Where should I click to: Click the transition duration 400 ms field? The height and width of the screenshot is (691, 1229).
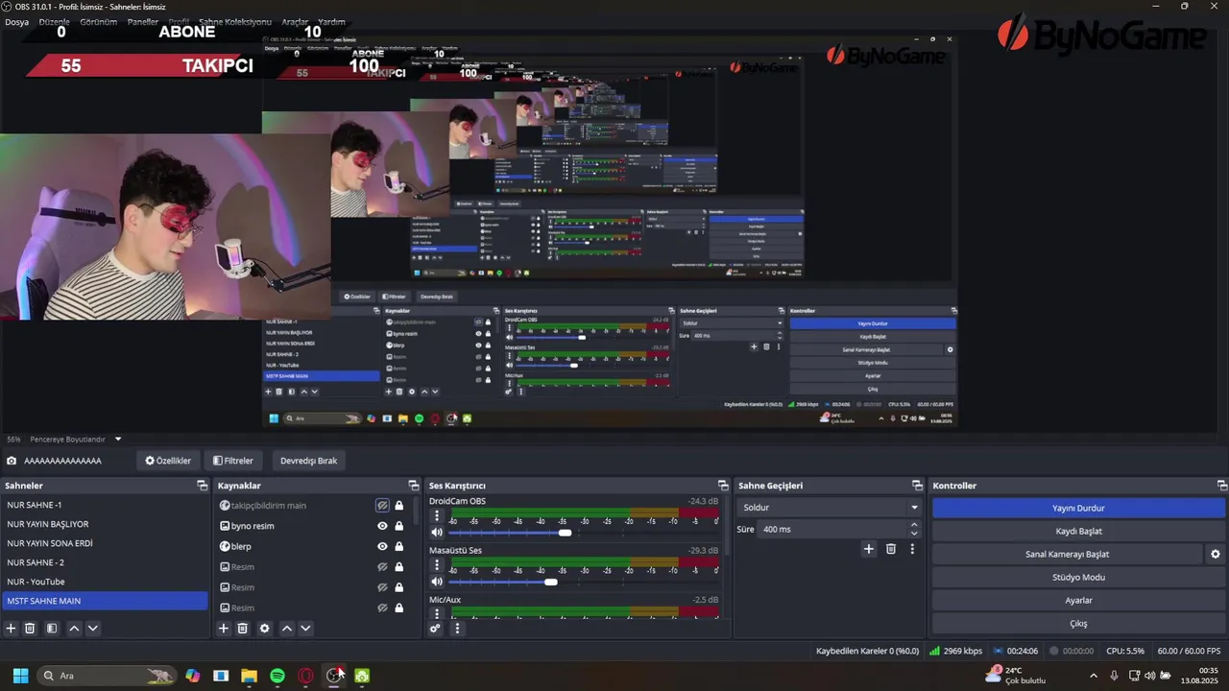(831, 529)
